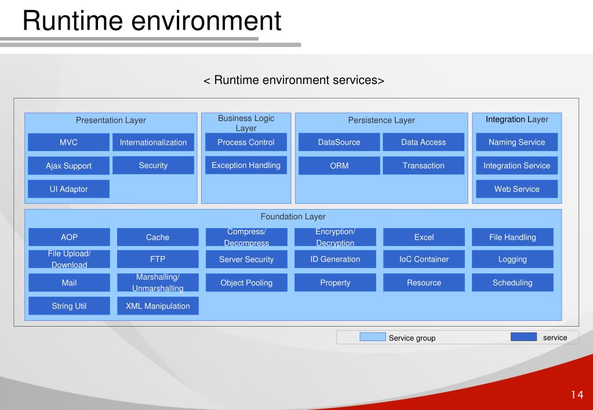Click the Runtime environment services subtitle
This screenshot has height=410, width=593.
tap(294, 80)
